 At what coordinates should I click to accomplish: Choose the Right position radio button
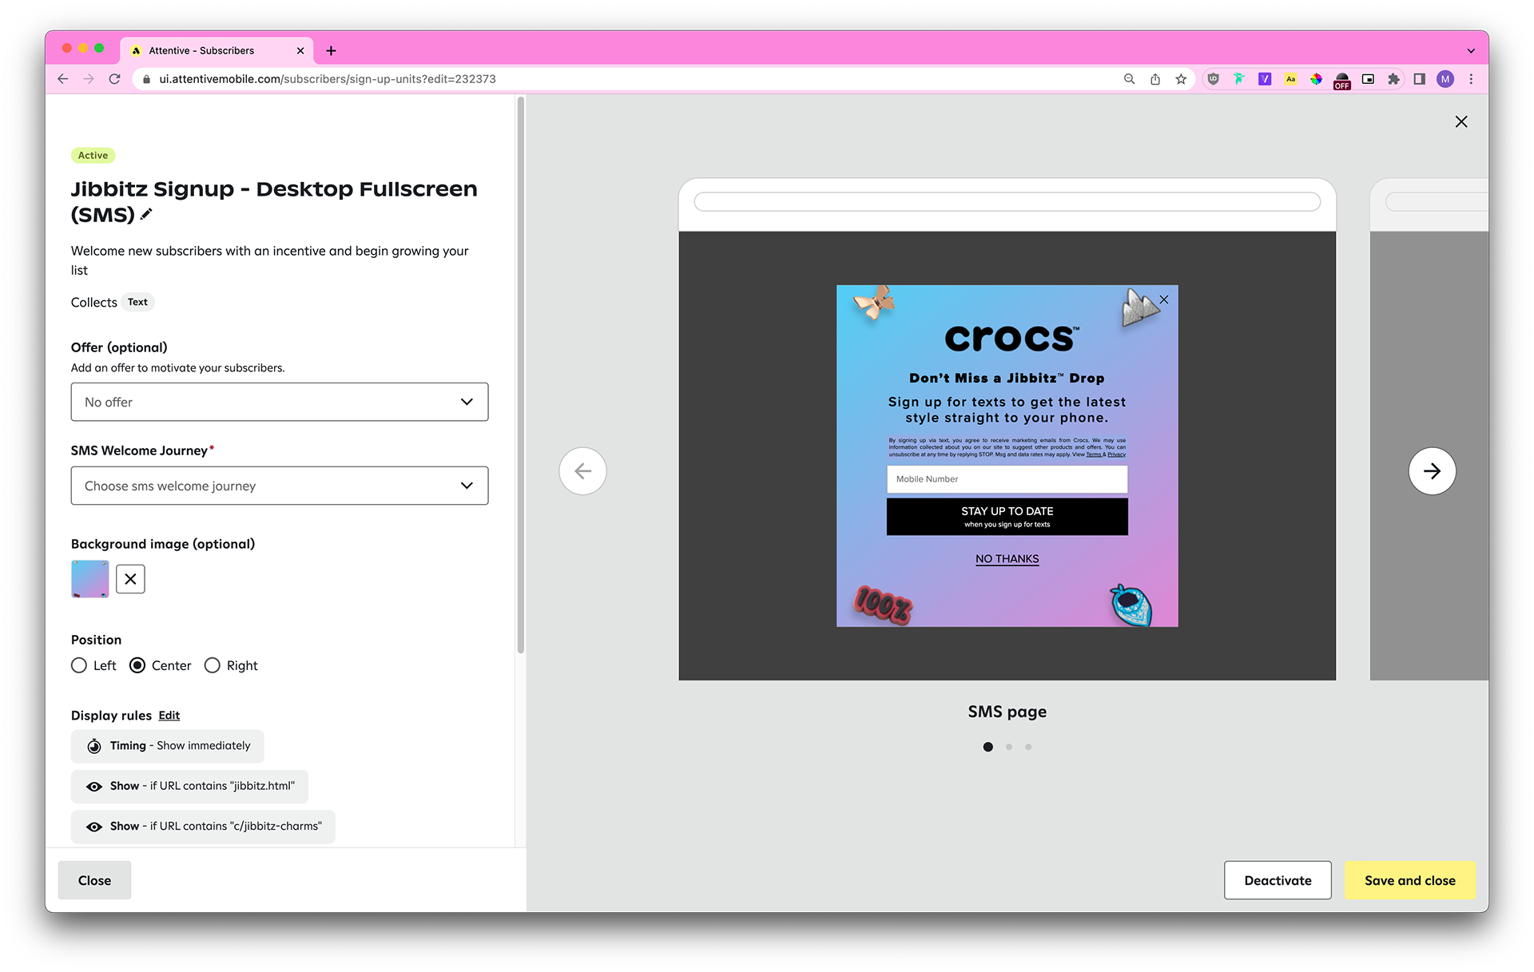click(213, 665)
